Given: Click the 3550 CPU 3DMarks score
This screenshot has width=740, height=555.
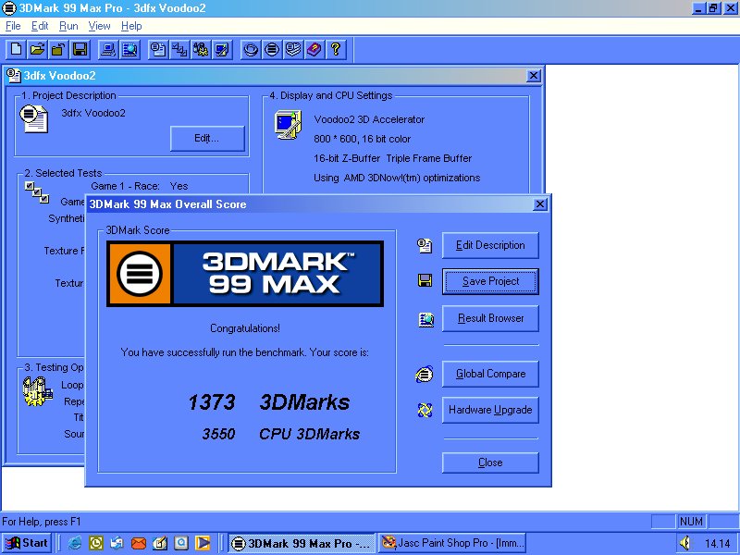Looking at the screenshot, I should (x=281, y=434).
